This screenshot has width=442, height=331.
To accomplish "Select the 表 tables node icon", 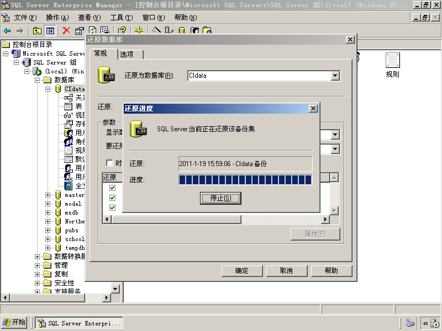I will pos(68,106).
